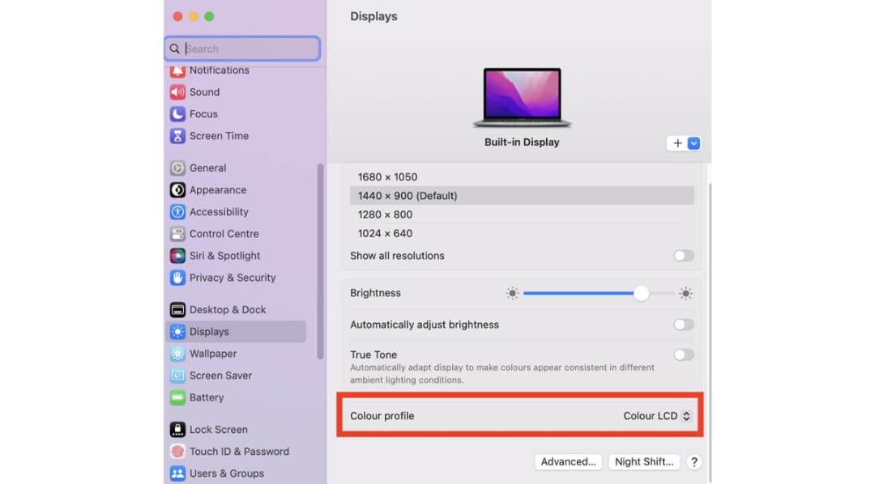Turn on the True Tone switch
The image size is (875, 484).
(684, 355)
